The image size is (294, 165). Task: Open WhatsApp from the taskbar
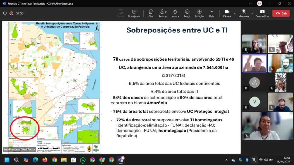tap(83, 160)
